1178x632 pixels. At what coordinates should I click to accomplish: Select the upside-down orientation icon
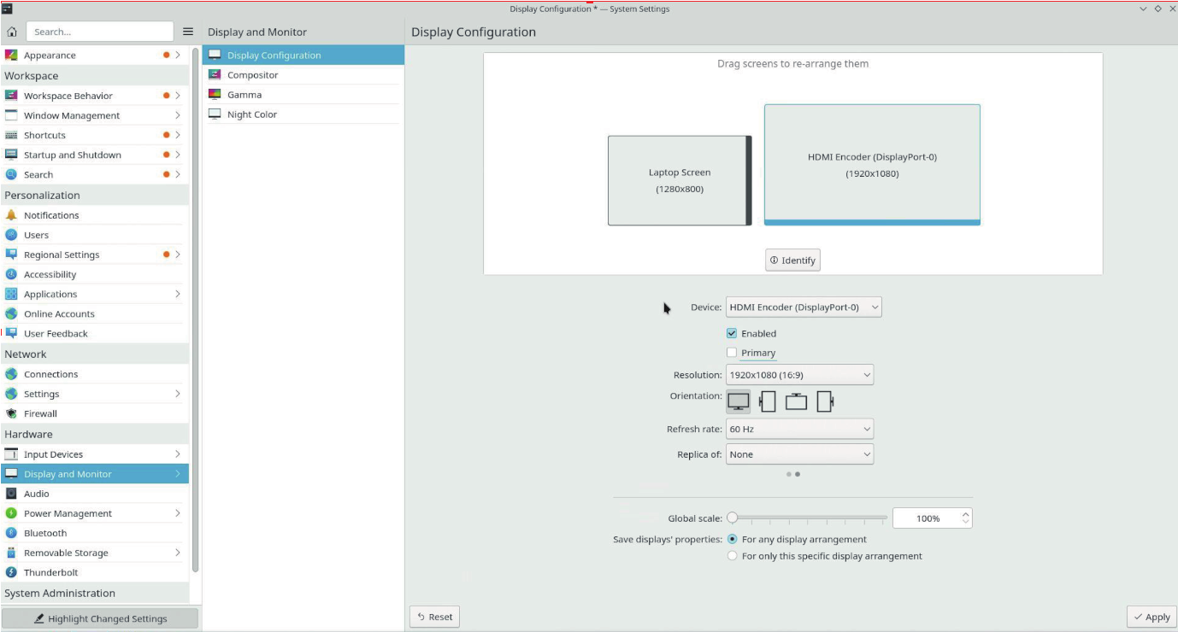(796, 401)
